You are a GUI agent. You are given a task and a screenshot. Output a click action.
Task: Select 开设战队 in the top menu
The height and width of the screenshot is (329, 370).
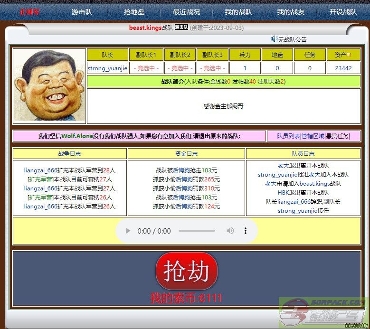(343, 12)
